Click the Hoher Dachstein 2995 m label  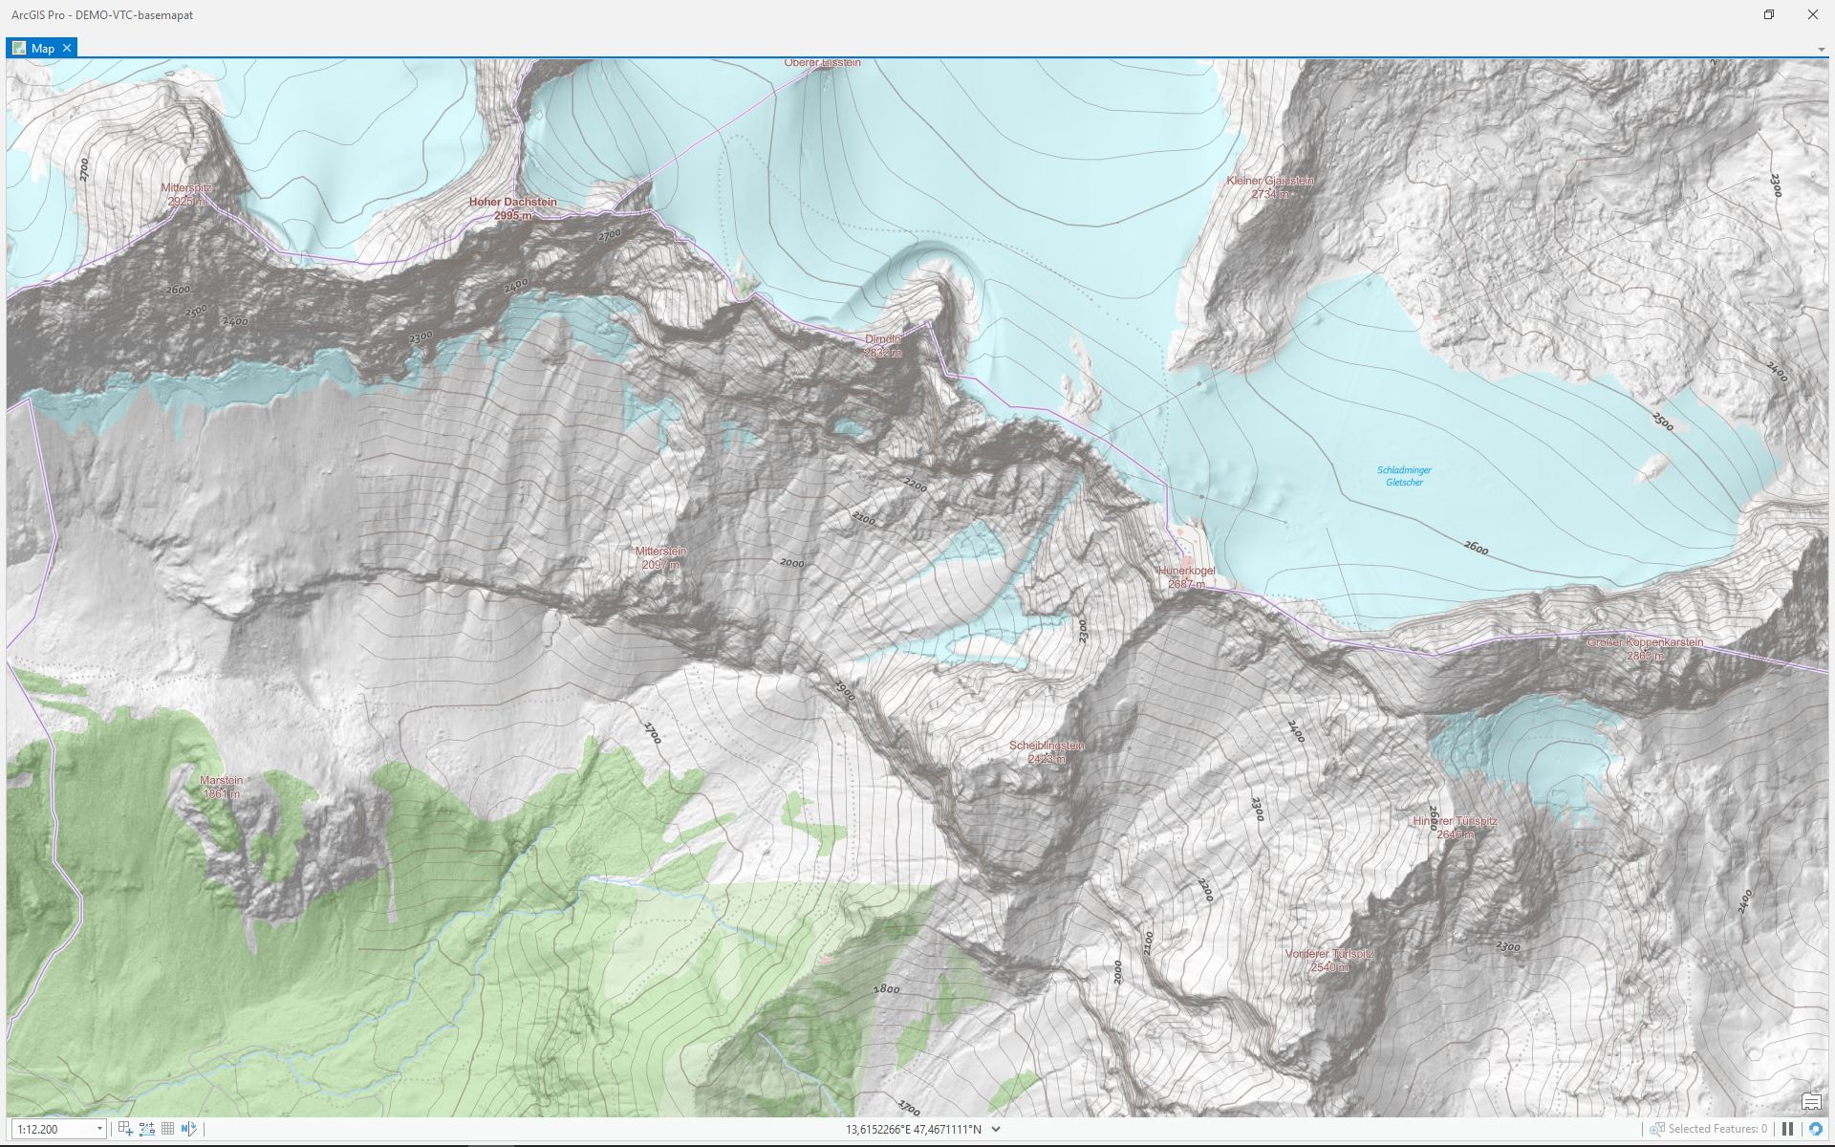(x=513, y=208)
